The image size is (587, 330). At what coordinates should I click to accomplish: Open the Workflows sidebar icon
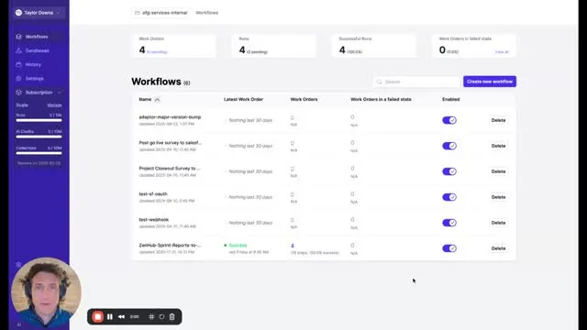[x=18, y=37]
